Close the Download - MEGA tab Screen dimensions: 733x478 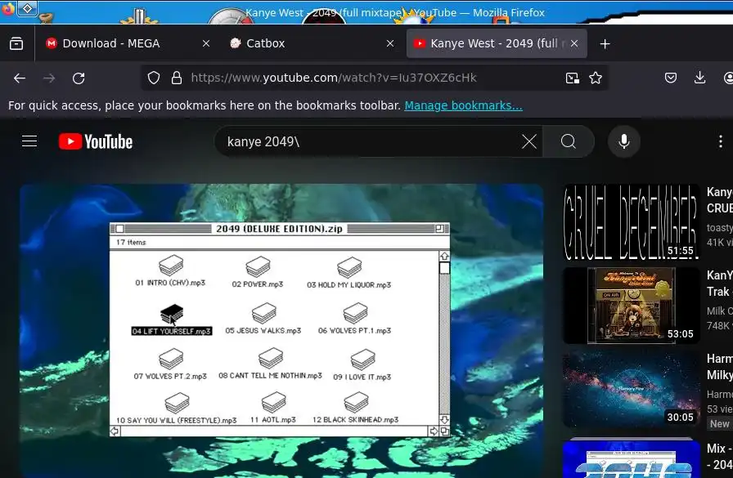click(206, 43)
